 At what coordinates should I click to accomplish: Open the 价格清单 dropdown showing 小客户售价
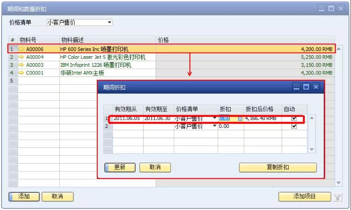pyautogui.click(x=110, y=22)
